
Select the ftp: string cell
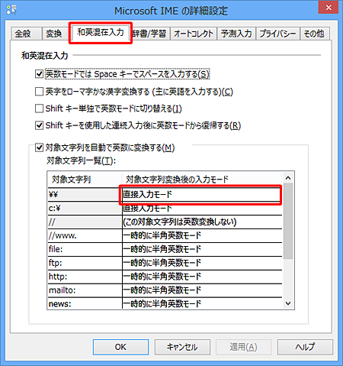tap(85, 264)
